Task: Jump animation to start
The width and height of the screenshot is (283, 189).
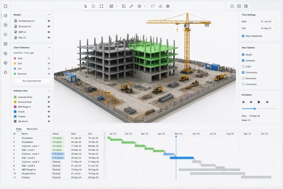Action: 243,102
